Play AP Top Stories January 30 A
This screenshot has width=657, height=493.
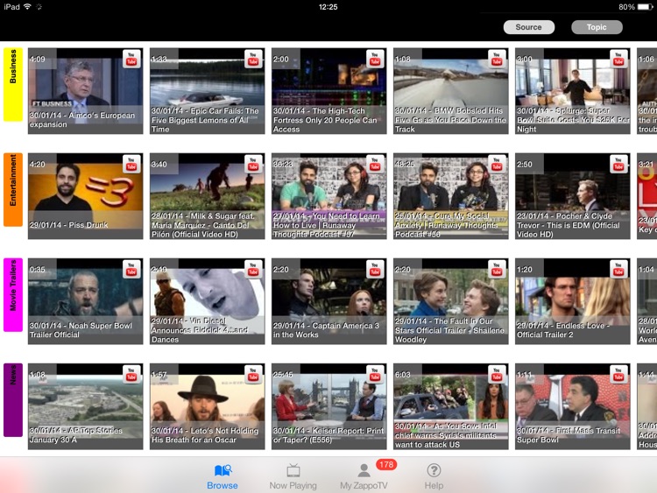(x=86, y=406)
